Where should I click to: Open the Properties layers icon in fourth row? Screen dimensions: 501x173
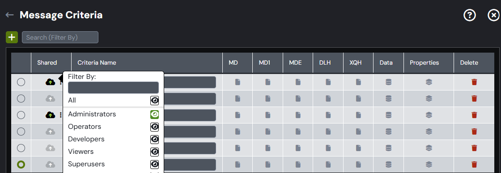pos(429,131)
